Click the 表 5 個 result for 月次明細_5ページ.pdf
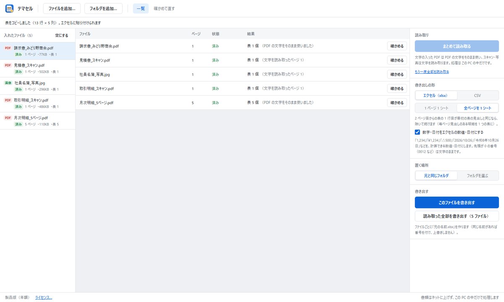The image size is (504, 302). point(253,103)
